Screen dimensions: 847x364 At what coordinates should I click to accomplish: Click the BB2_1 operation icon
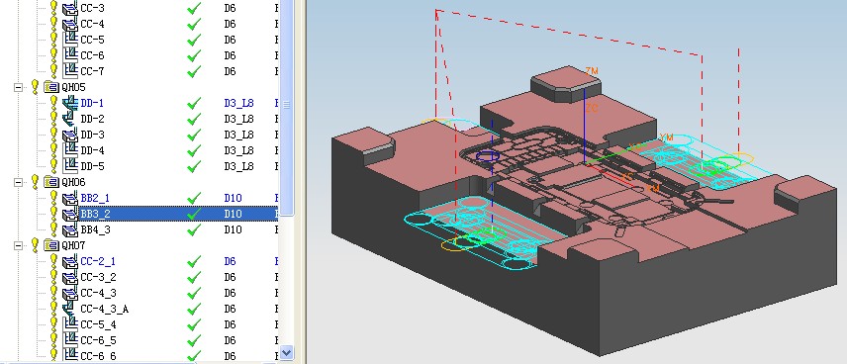click(70, 198)
